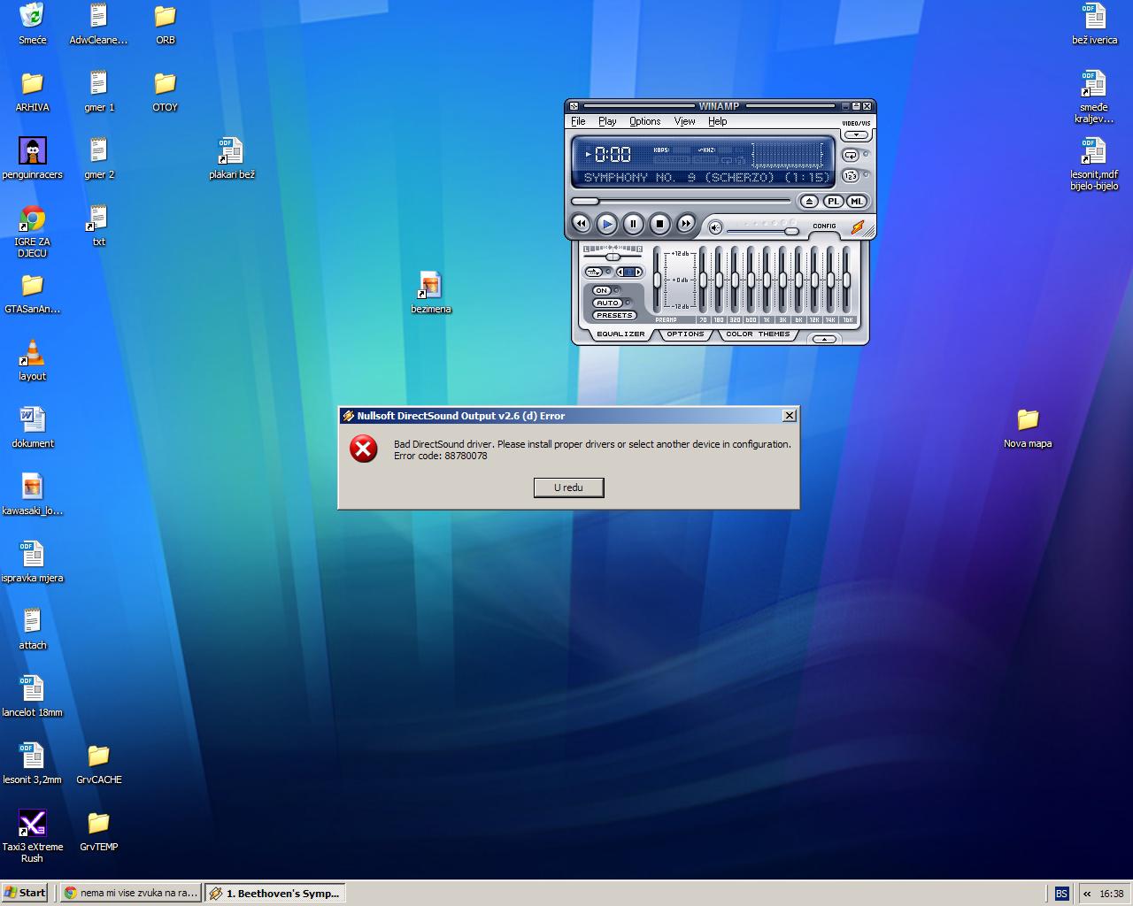Select the ORB folder icon
The width and height of the screenshot is (1133, 906).
[x=166, y=24]
